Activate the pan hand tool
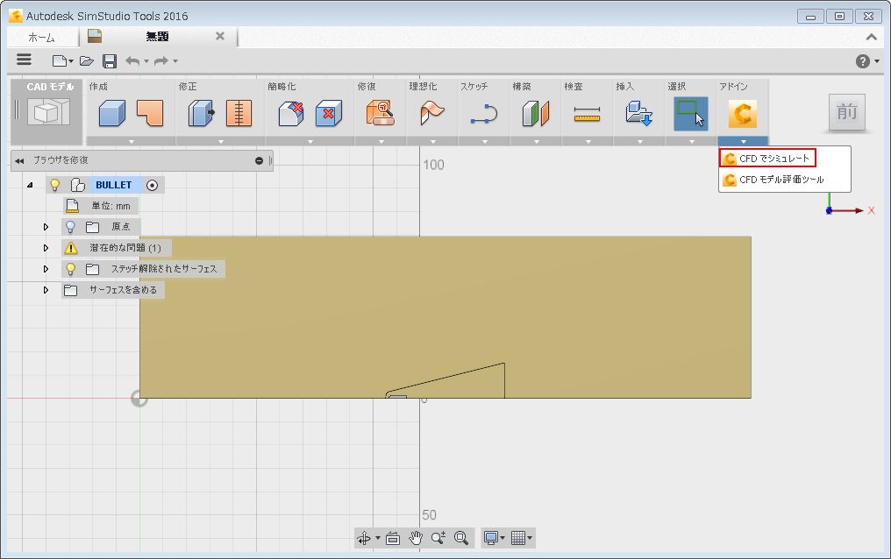This screenshot has width=891, height=559. point(416,537)
